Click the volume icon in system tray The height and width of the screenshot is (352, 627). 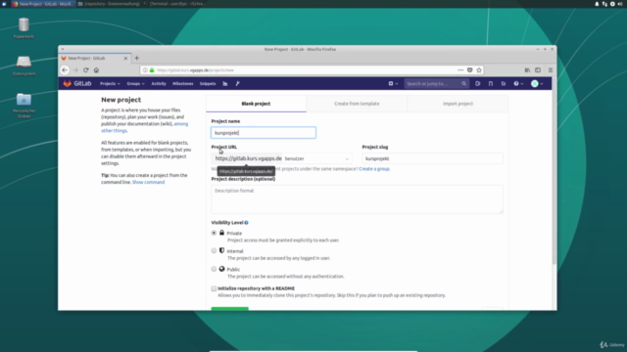click(620, 4)
